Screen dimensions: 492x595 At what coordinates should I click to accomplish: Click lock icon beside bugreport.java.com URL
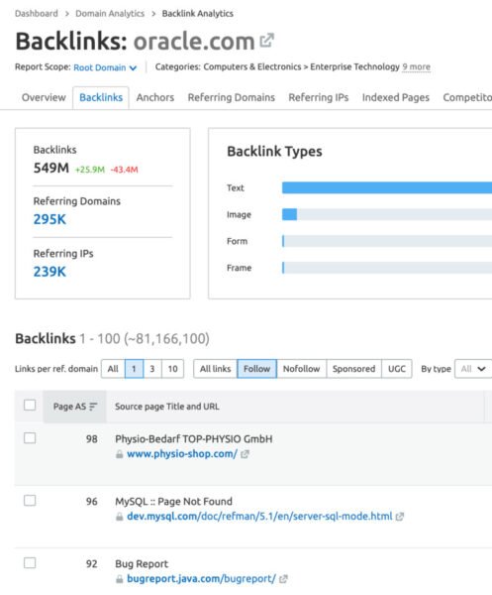(120, 579)
